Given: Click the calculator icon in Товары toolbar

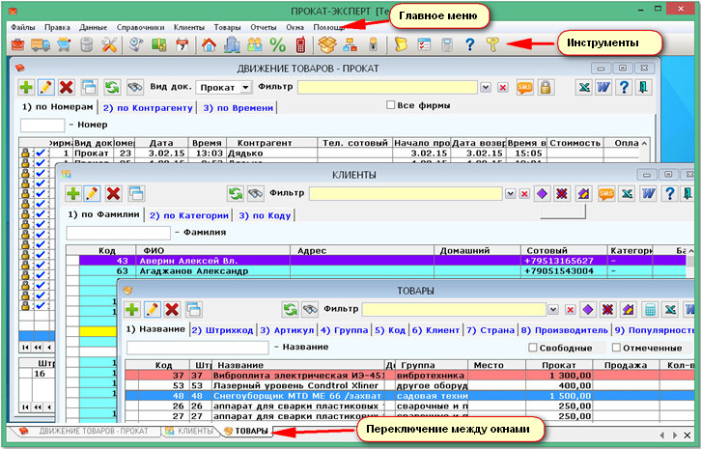Looking at the screenshot, I should point(650,309).
